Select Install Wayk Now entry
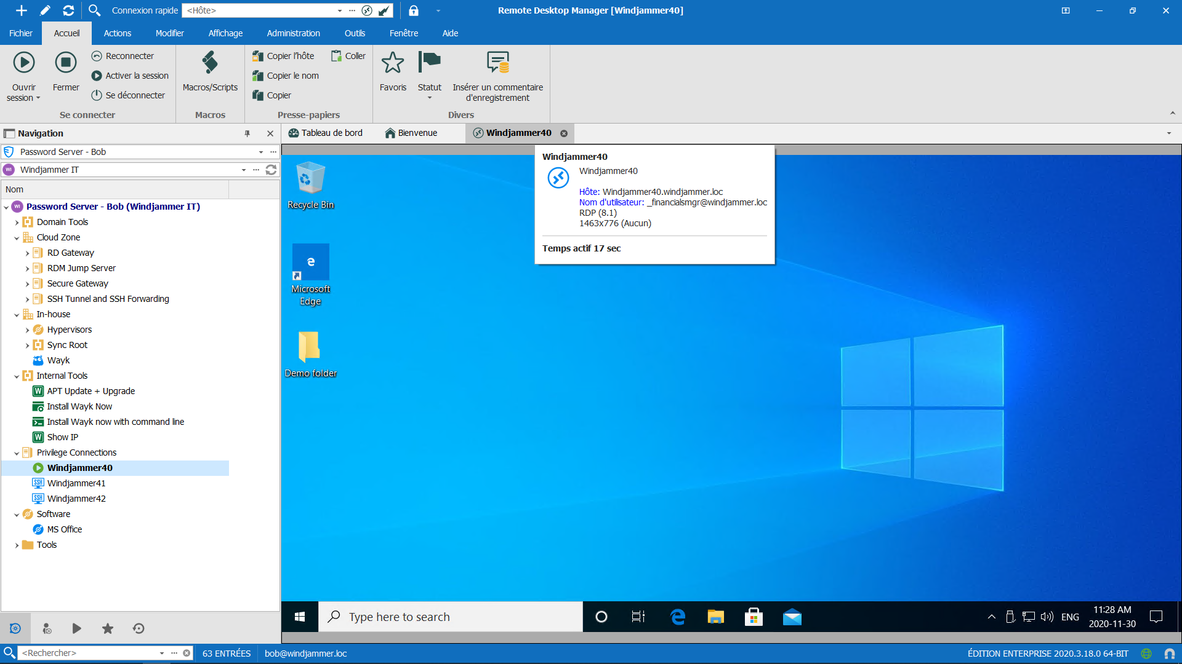 tap(79, 406)
